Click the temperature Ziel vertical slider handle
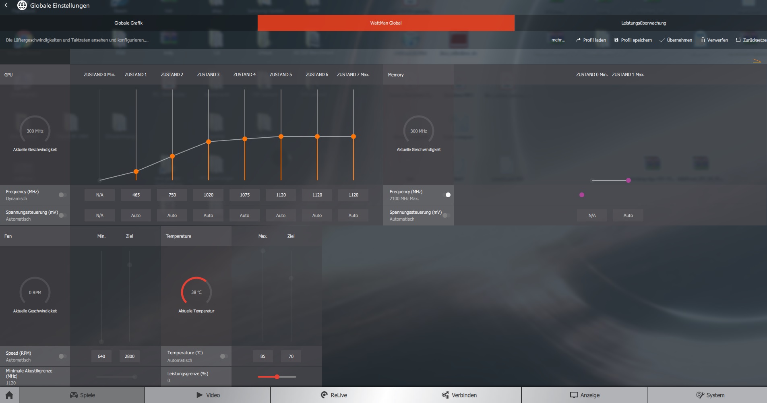This screenshot has height=403, width=767. tap(291, 278)
